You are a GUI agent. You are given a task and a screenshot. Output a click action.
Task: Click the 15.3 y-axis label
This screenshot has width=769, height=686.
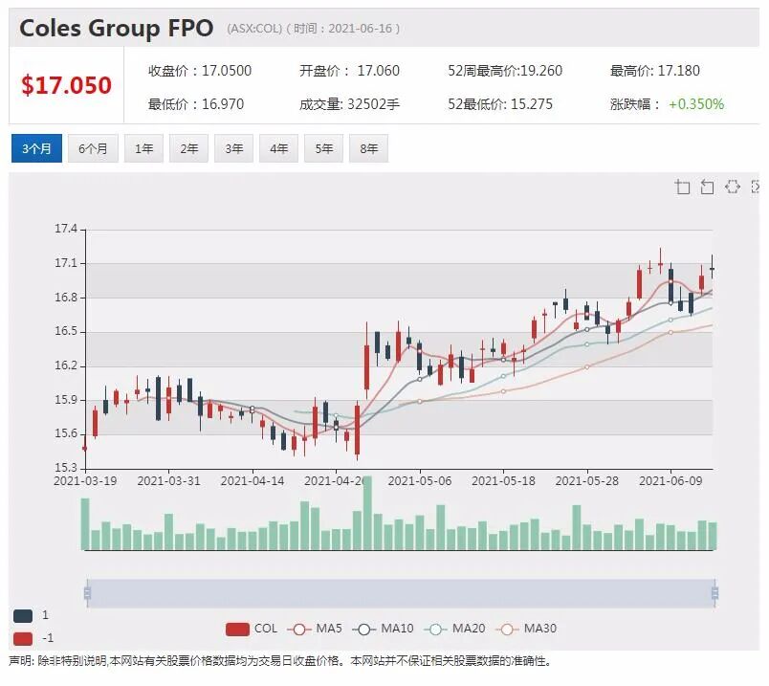[66, 468]
